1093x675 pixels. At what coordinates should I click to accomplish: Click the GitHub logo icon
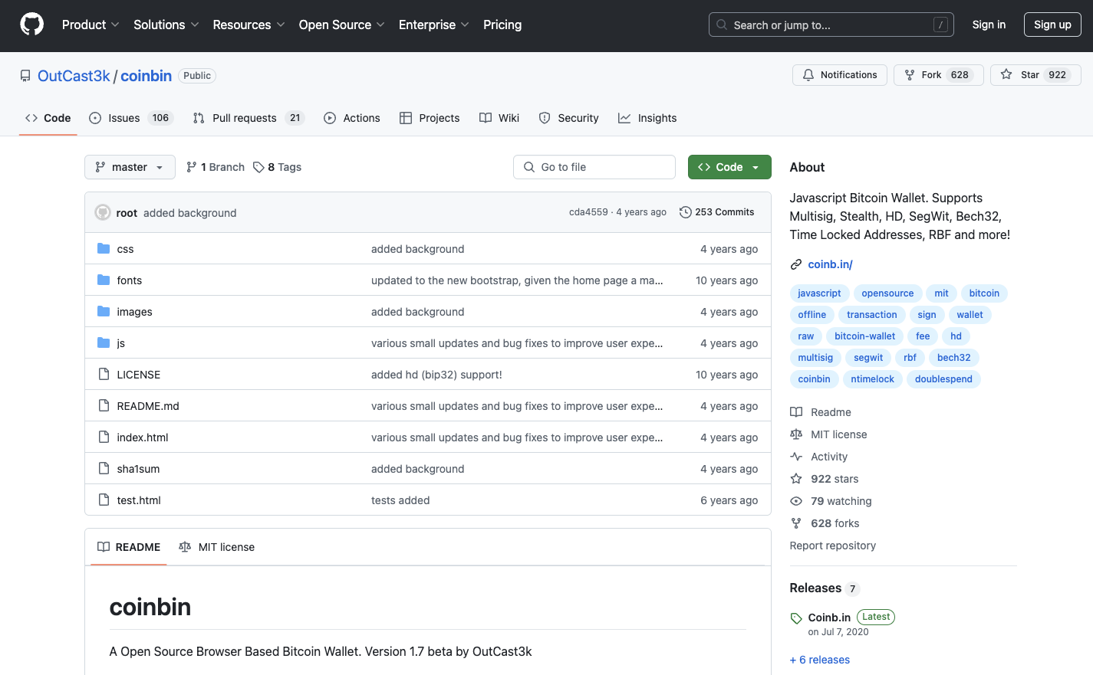point(31,25)
